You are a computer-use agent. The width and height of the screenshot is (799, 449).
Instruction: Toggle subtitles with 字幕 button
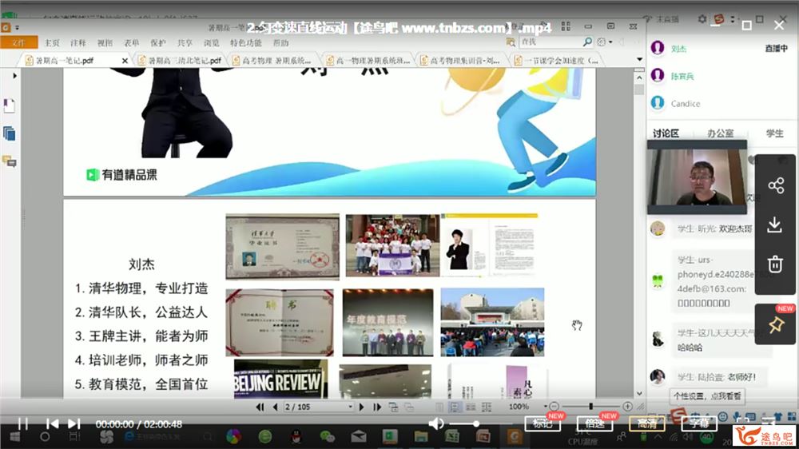tap(699, 423)
